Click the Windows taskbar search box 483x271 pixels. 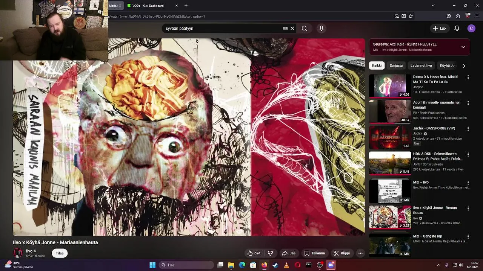point(186,265)
